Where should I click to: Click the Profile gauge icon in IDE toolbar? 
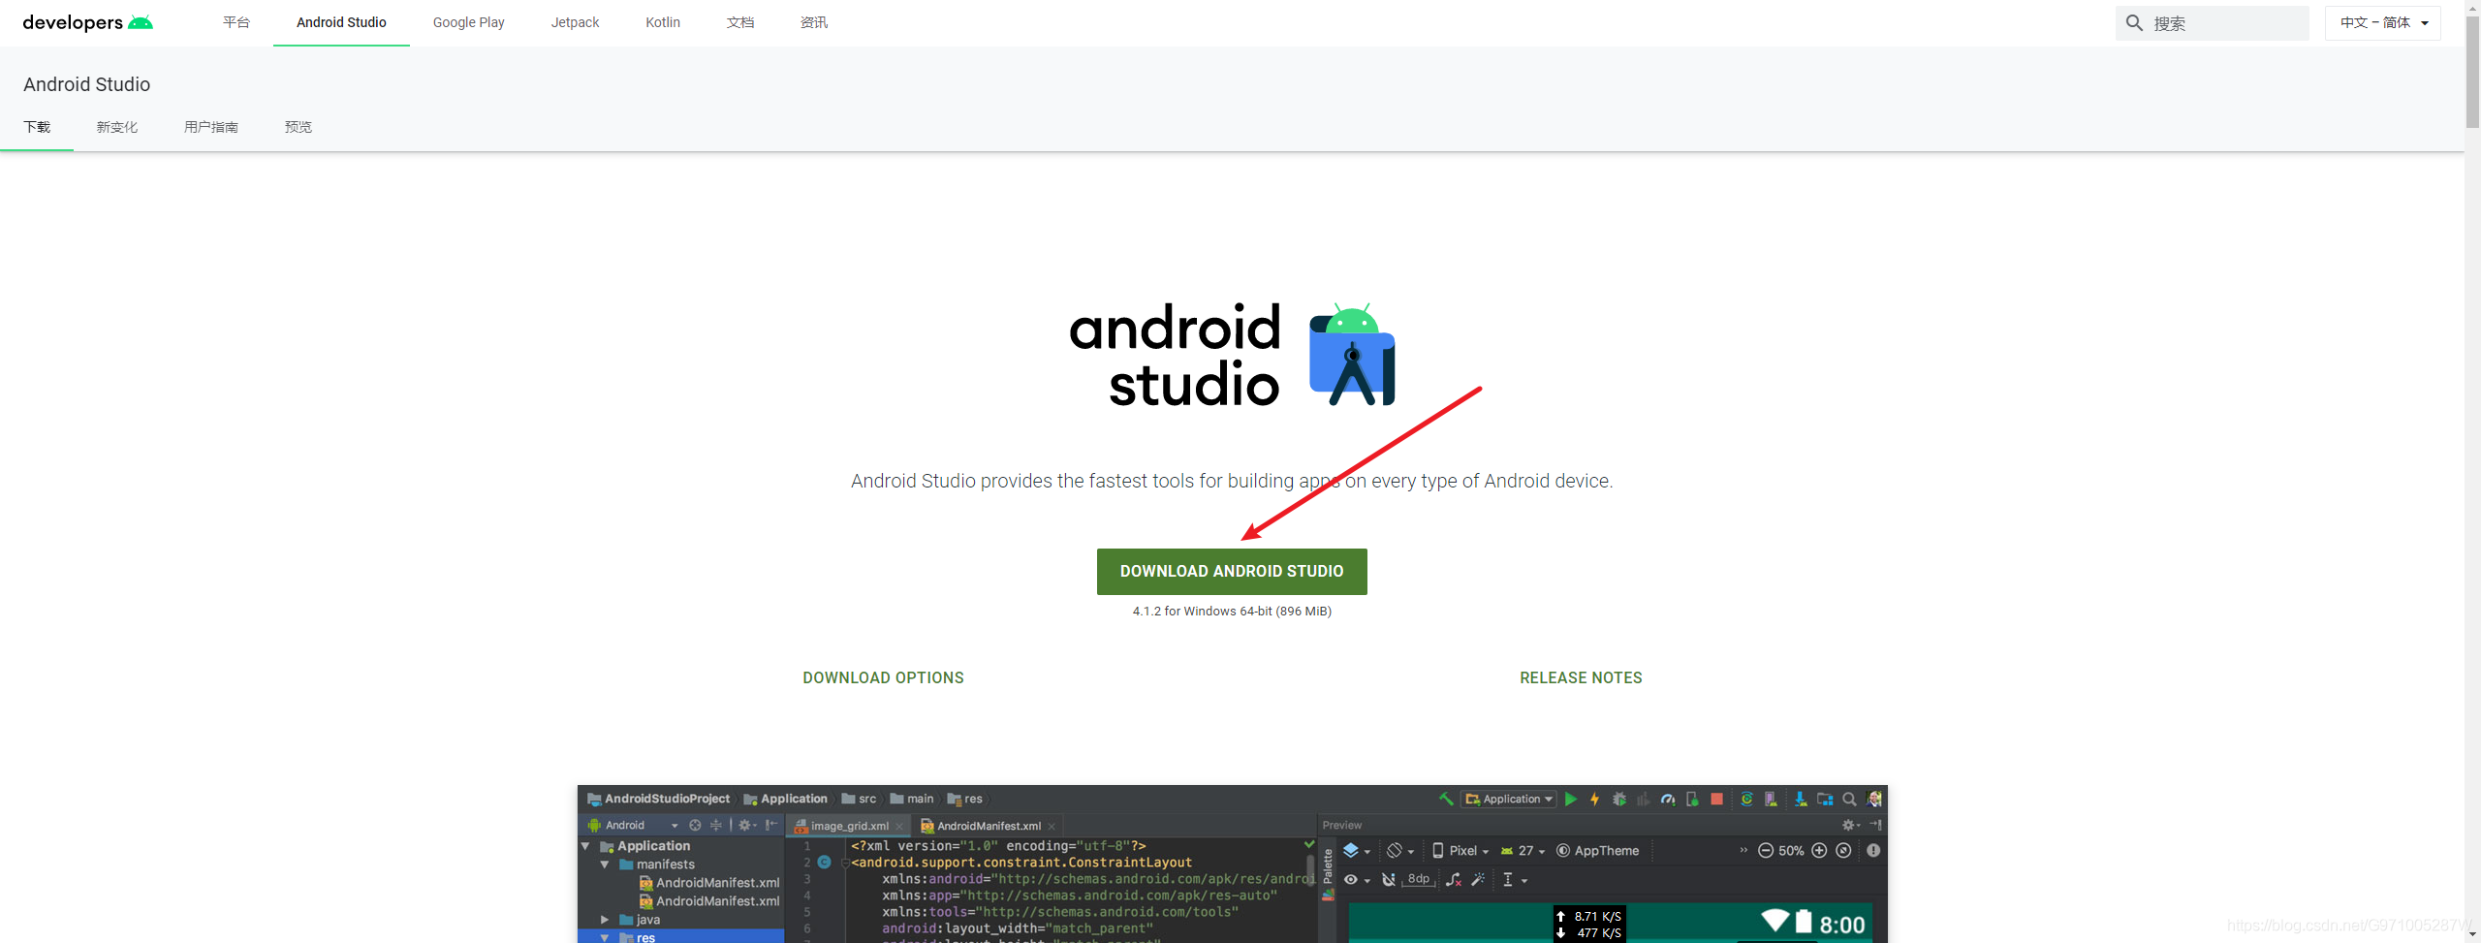tap(1668, 799)
